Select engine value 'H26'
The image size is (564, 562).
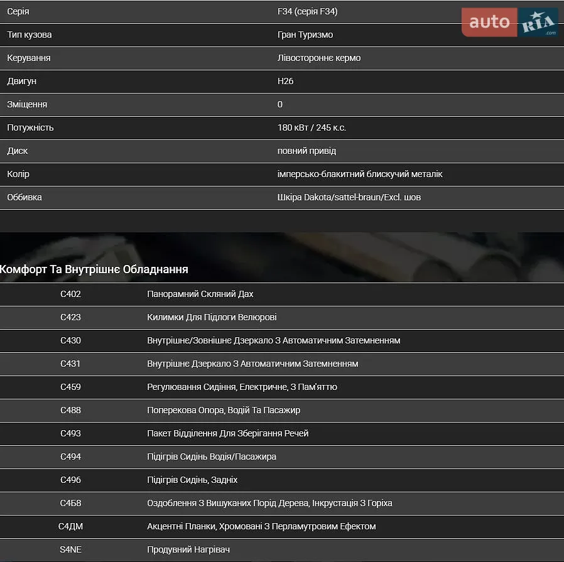pyautogui.click(x=285, y=81)
